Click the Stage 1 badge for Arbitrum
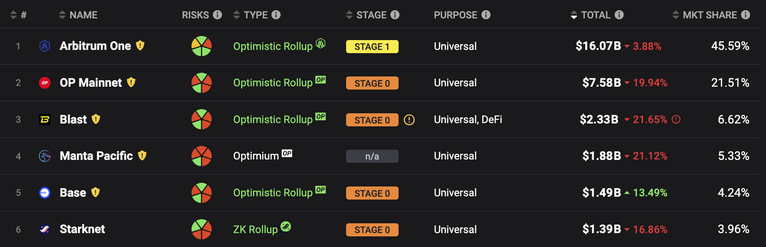 (372, 47)
